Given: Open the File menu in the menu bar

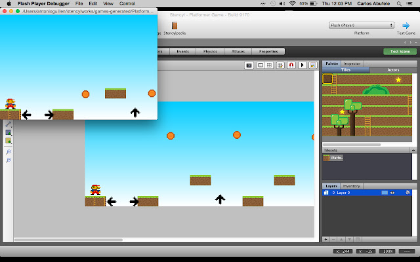Looking at the screenshot, I should (x=79, y=3).
